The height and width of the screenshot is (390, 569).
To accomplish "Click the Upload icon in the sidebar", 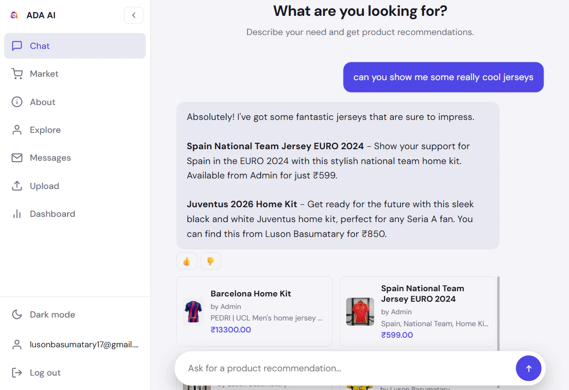I will point(17,186).
